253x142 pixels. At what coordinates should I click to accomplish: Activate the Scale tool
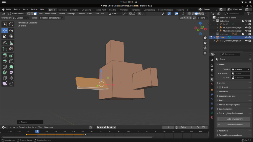tap(5, 36)
